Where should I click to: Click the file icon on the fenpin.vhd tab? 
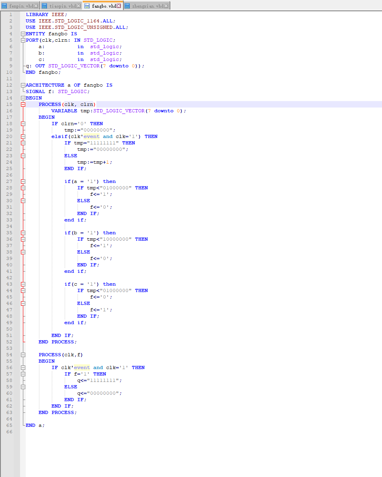(x=4, y=6)
